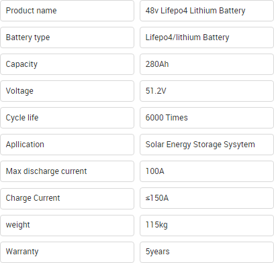274x263 pixels.
Task: Click the Capacity label cell
Action: tap(67, 64)
